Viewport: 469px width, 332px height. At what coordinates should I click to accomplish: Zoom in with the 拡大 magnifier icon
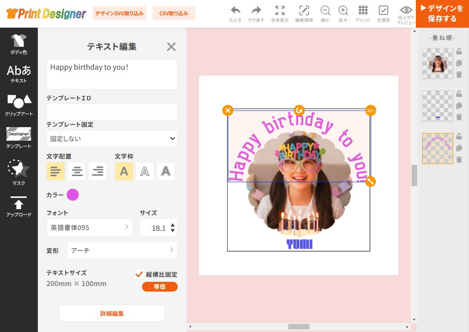343,11
